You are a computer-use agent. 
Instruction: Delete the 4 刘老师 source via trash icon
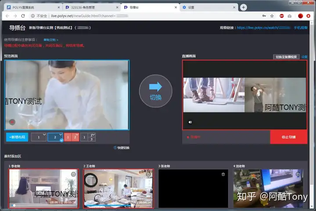click(x=298, y=174)
